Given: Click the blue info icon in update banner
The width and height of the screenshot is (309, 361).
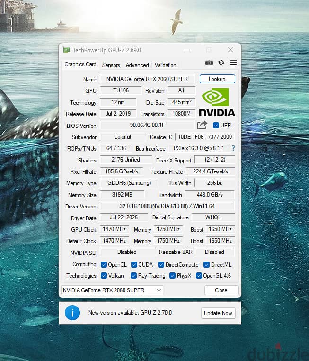Looking at the screenshot, I should tap(72, 313).
